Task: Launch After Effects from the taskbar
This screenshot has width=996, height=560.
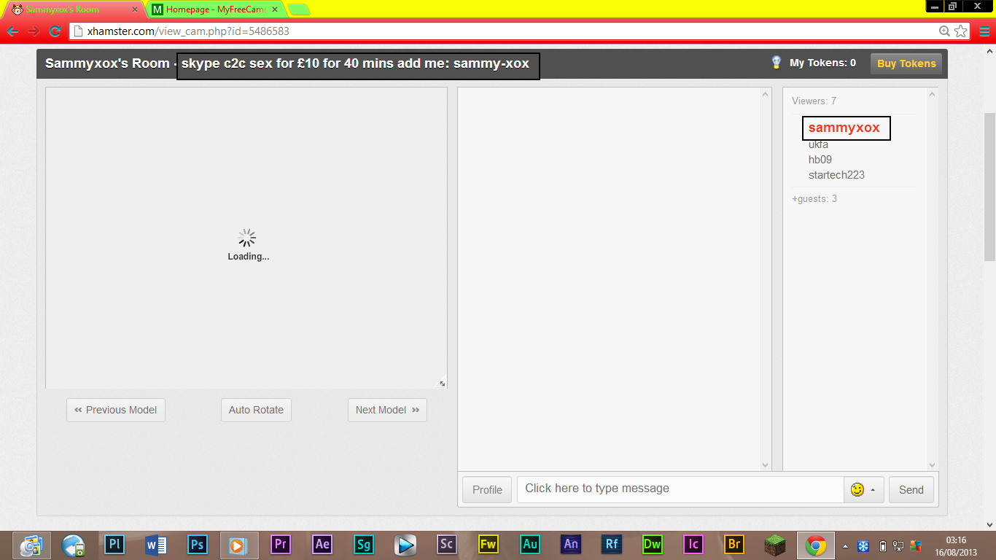Action: (322, 544)
